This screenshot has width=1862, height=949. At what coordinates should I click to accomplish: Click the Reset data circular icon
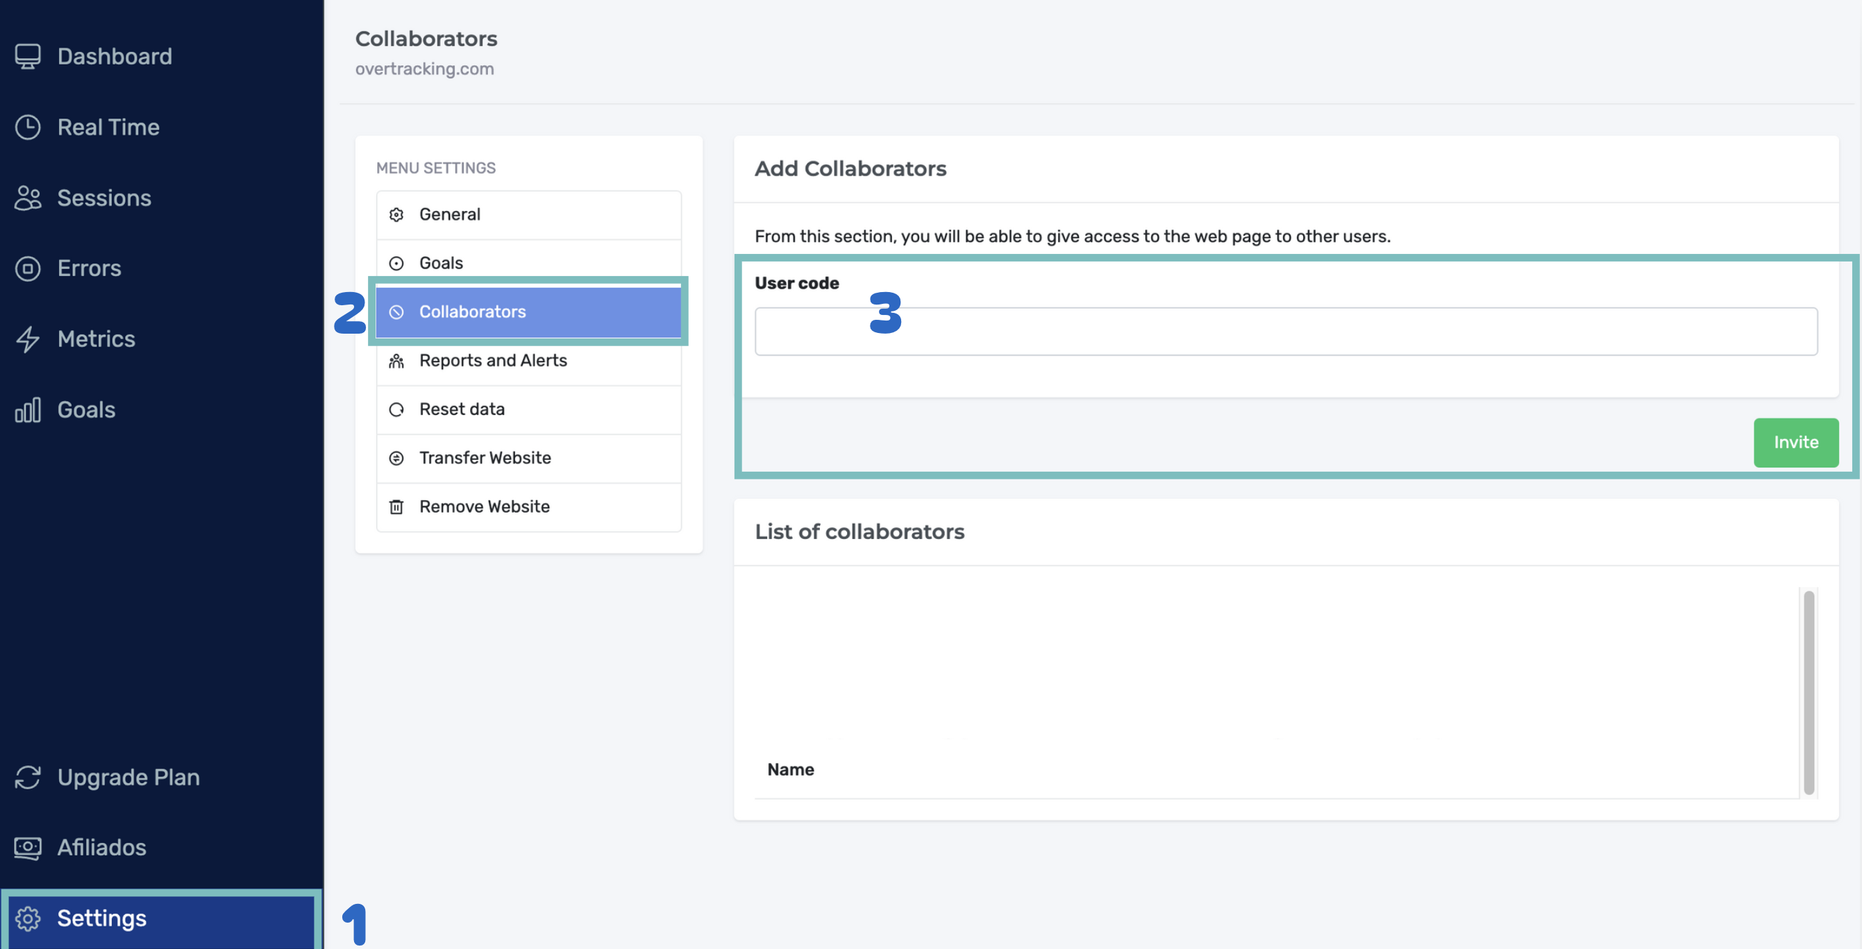tap(396, 409)
